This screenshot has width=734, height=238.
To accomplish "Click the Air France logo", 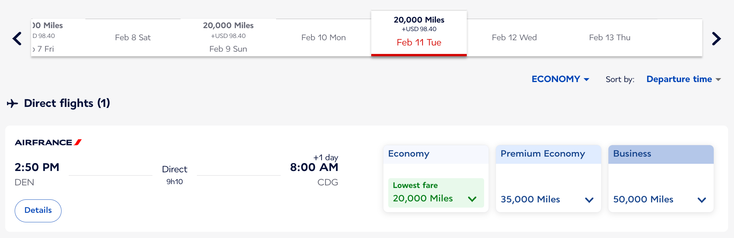I will (x=48, y=143).
